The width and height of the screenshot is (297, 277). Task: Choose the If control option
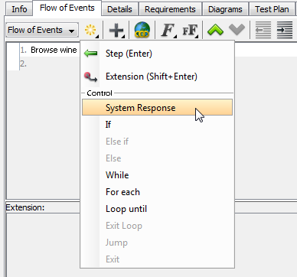[x=157, y=125]
